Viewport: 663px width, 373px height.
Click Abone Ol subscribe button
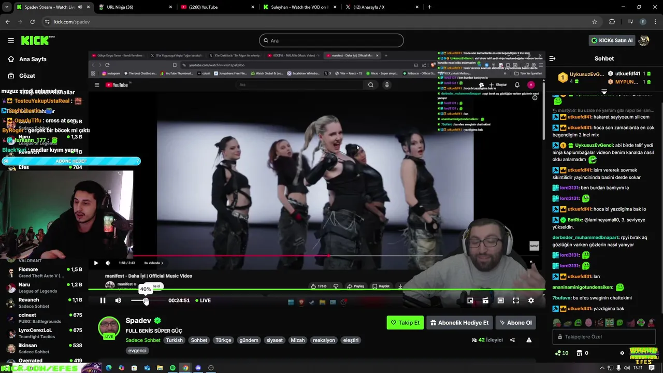(515, 323)
